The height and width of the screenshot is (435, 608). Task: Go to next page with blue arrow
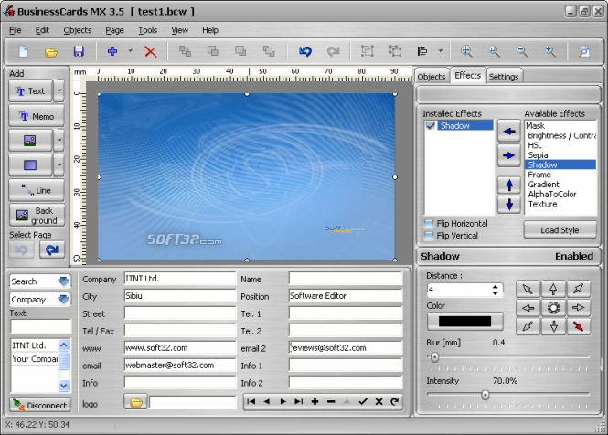click(52, 250)
